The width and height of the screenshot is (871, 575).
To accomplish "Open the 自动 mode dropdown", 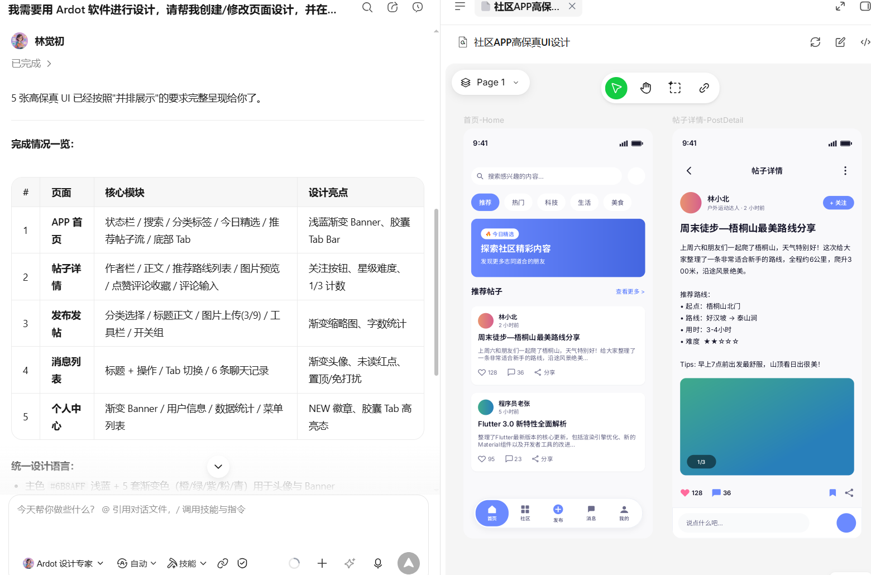I will pos(137,563).
